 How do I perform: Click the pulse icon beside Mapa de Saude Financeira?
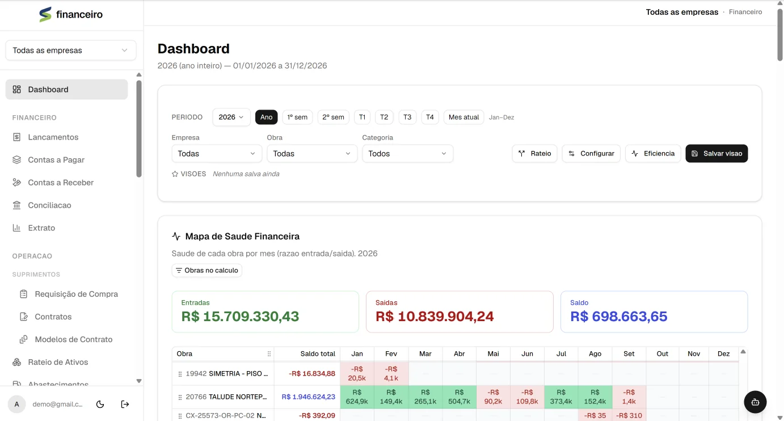pos(176,237)
